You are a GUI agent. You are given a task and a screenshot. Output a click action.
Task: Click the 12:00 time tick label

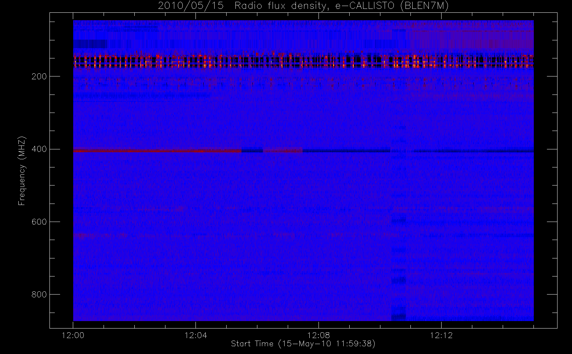click(x=73, y=335)
